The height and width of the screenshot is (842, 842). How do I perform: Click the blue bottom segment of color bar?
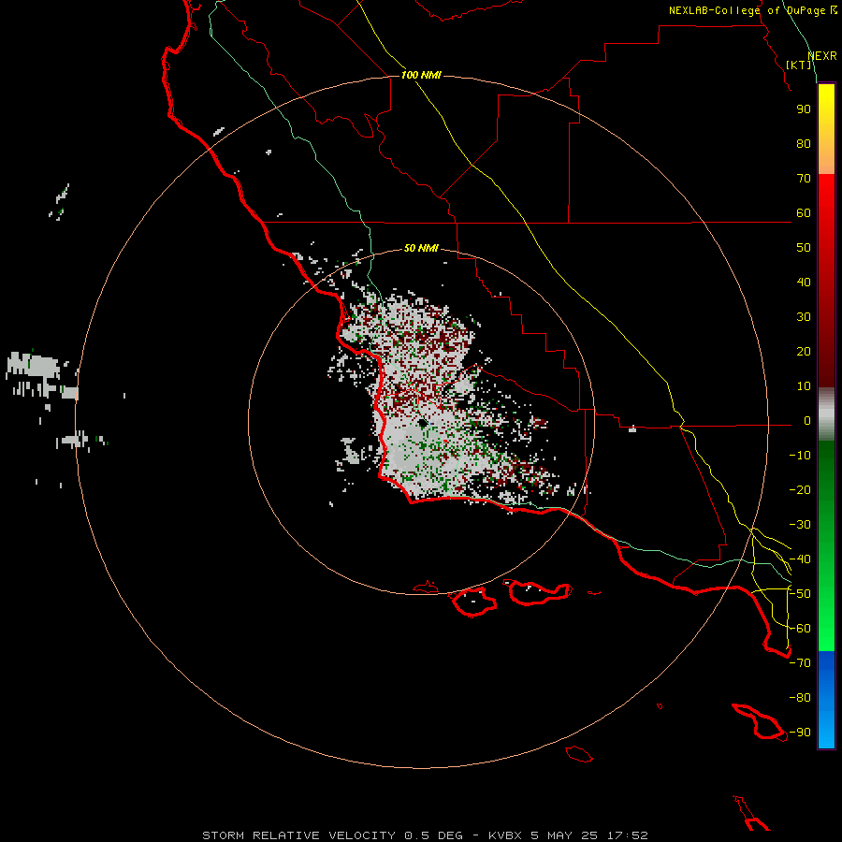point(826,700)
